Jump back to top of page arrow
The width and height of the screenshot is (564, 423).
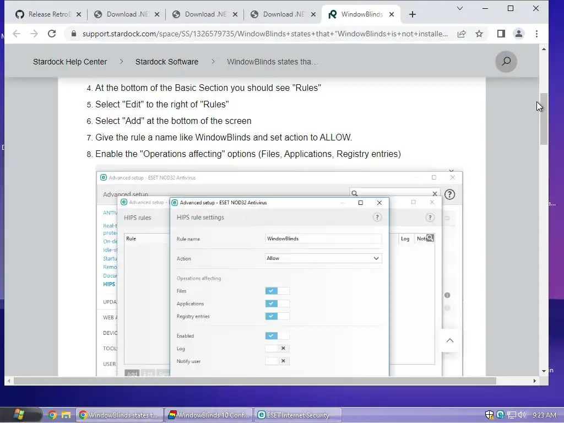pyautogui.click(x=449, y=340)
